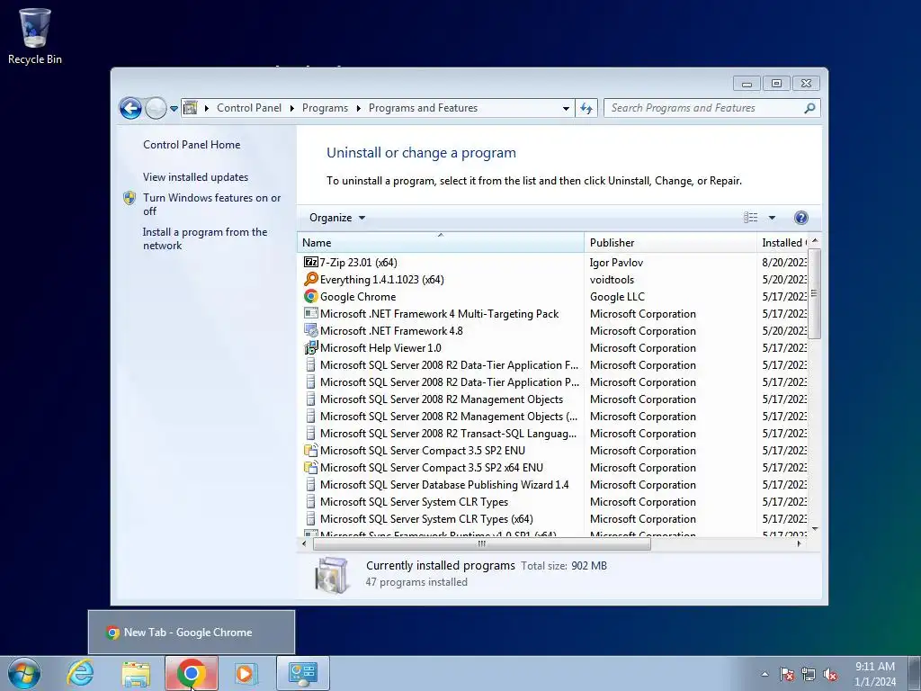This screenshot has height=691, width=921.
Task: Click Google LLC publisher cell
Action: click(x=617, y=296)
